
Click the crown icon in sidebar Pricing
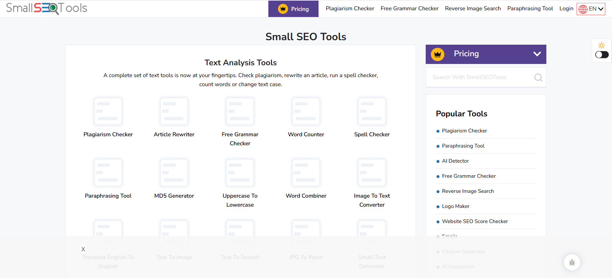438,54
